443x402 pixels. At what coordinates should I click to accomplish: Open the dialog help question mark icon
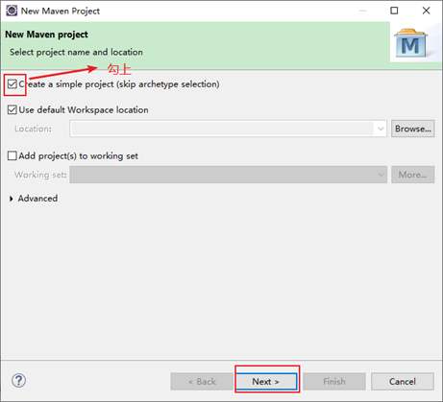18,381
